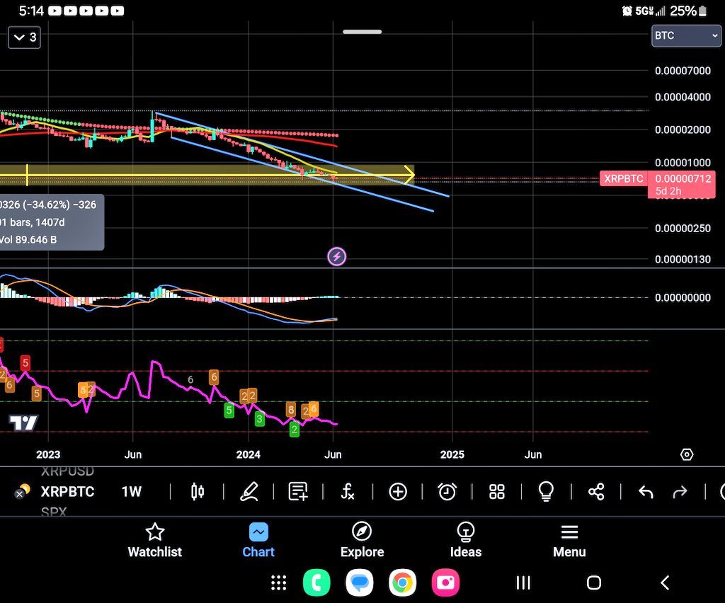
Task: Launch Chrome from the dock
Action: coord(402,582)
